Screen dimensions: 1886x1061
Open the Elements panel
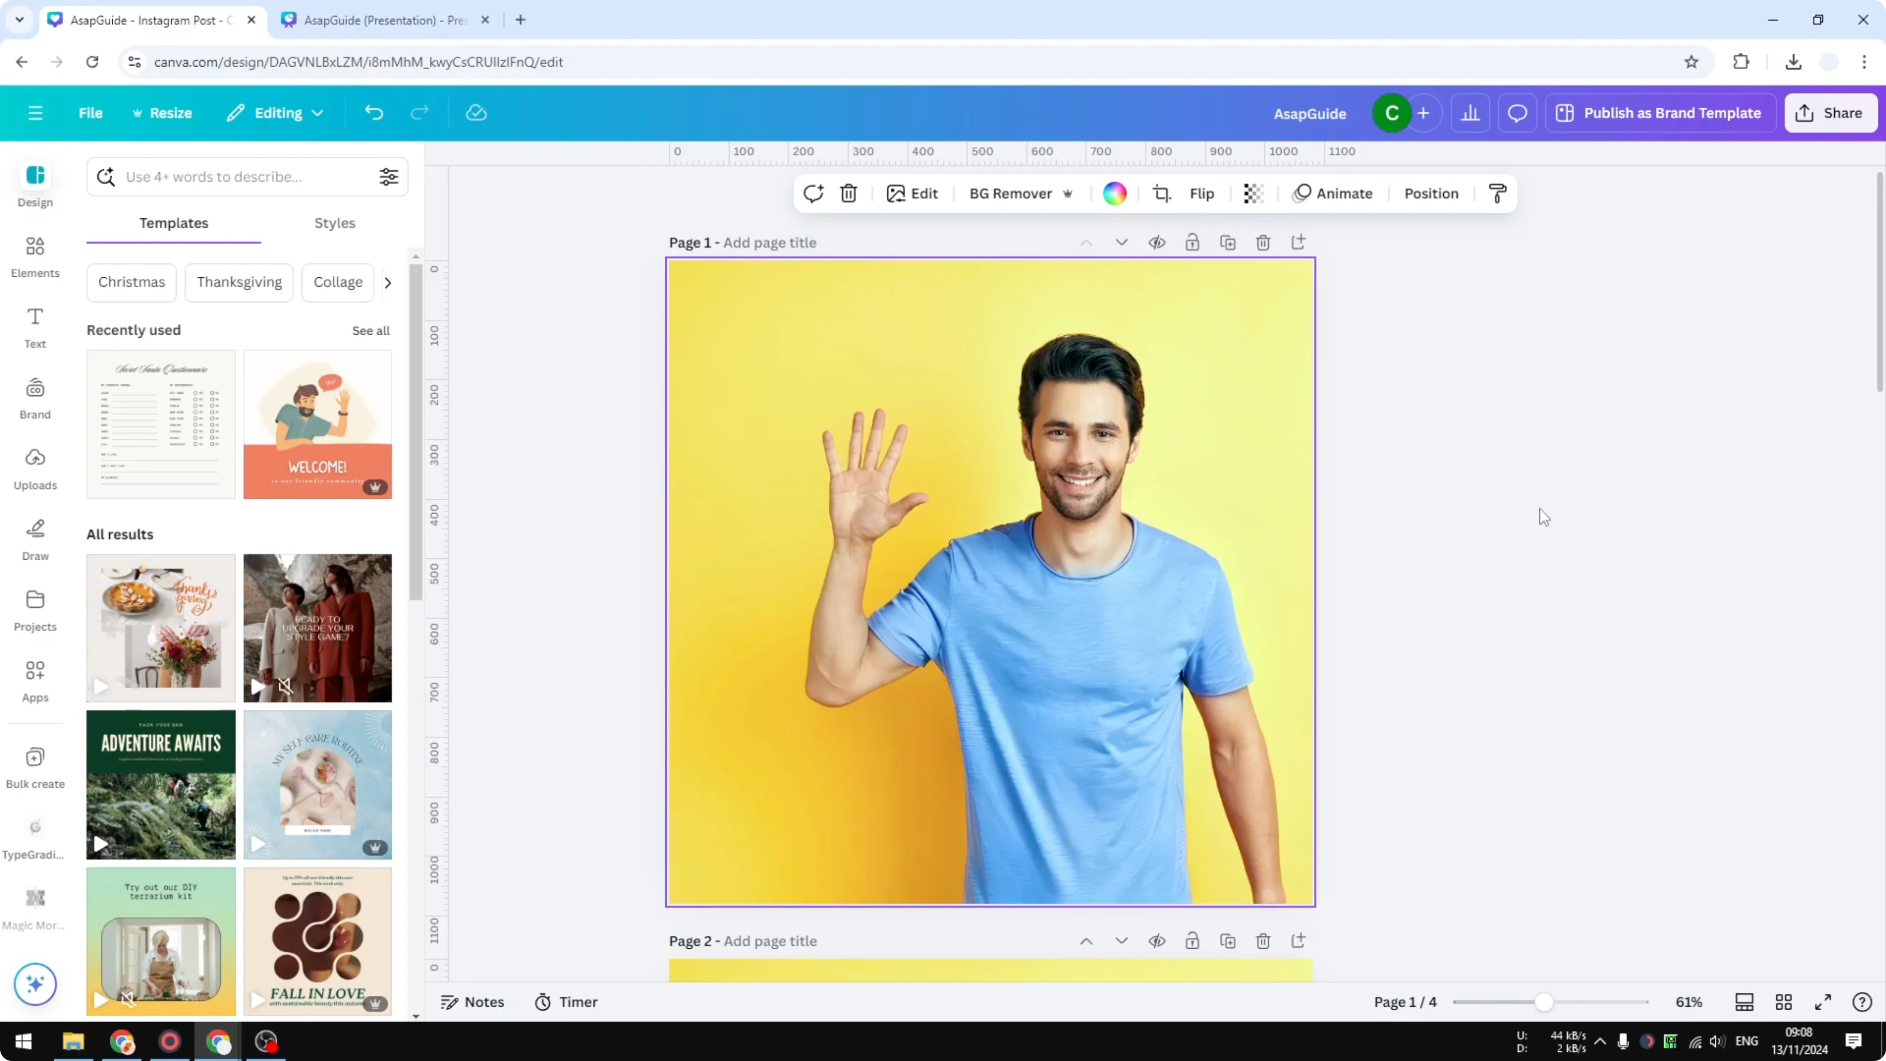coord(34,256)
